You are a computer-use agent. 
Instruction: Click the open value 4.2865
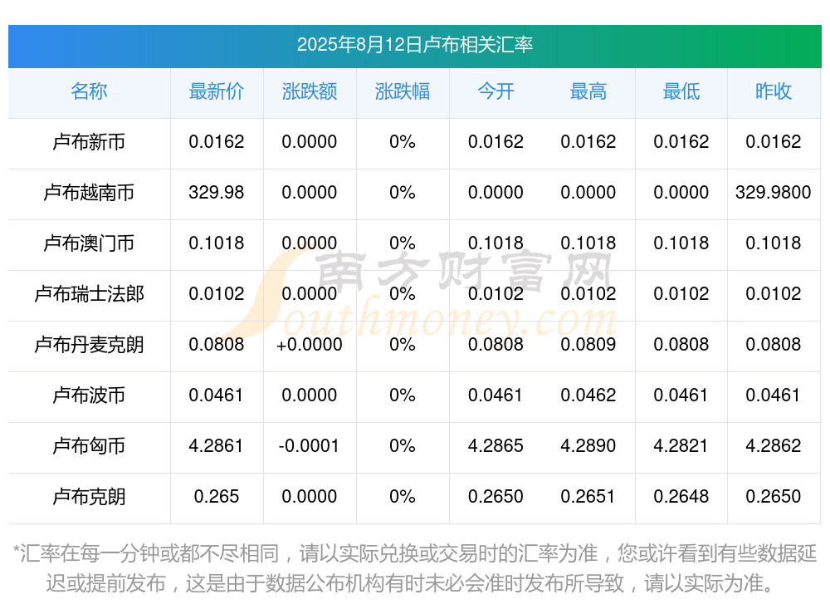tap(496, 446)
